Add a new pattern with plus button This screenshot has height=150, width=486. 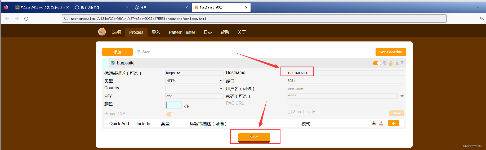[x=394, y=123]
